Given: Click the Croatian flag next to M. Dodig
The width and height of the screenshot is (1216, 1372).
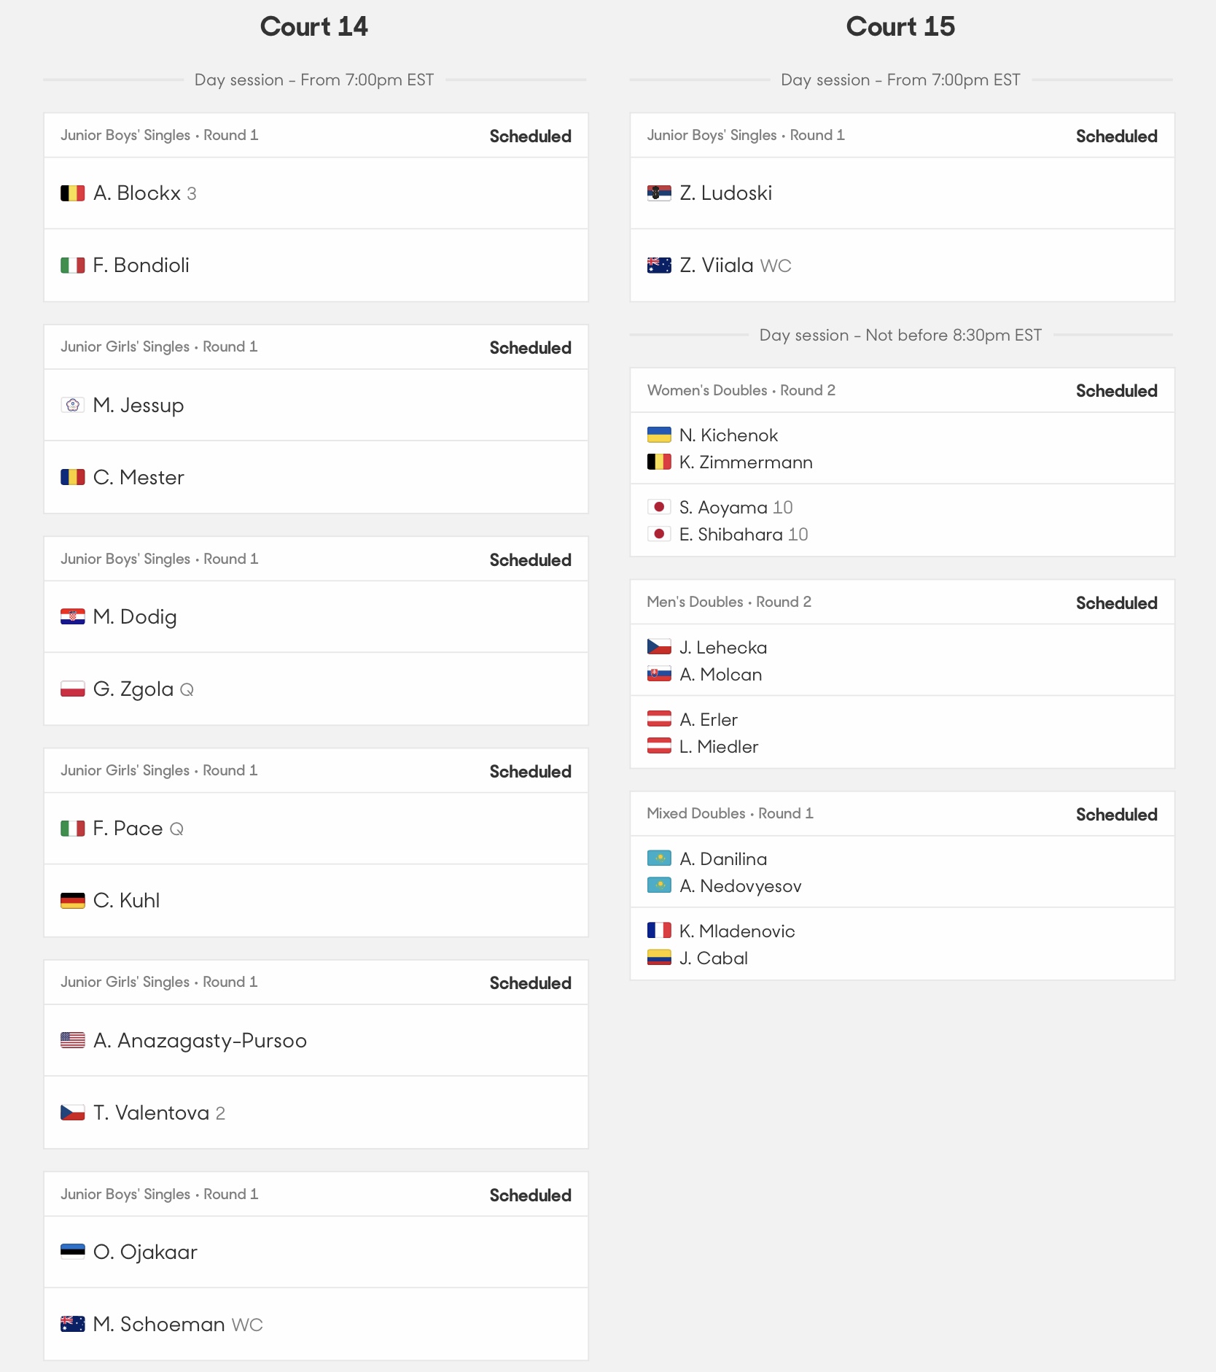Looking at the screenshot, I should tap(72, 617).
